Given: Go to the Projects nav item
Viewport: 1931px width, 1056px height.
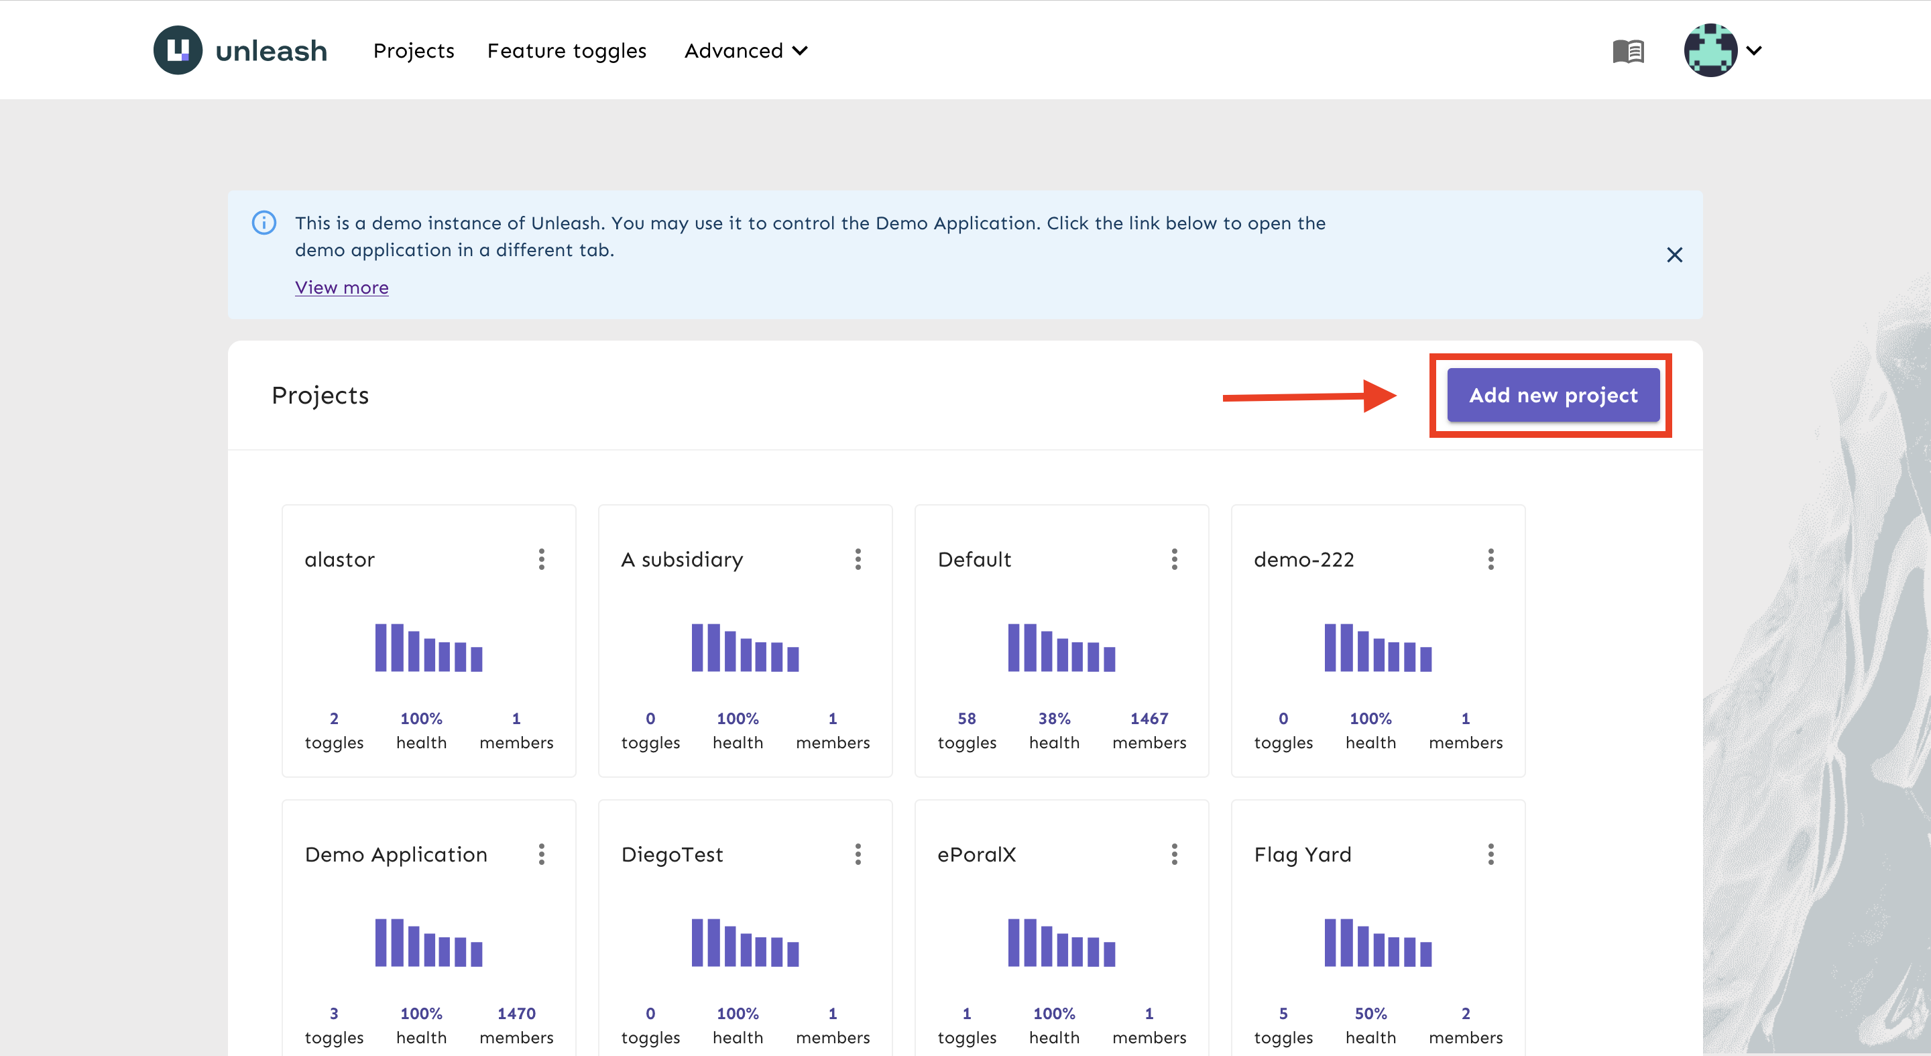Looking at the screenshot, I should 414,50.
